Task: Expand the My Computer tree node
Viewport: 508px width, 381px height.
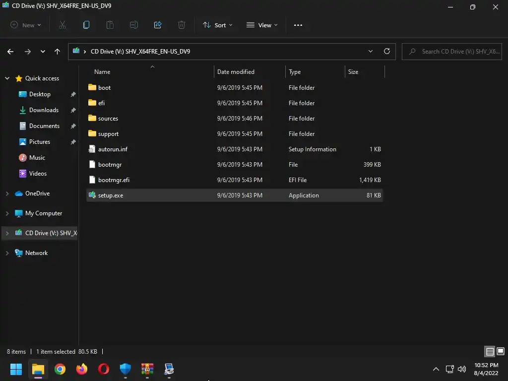Action: (x=7, y=213)
